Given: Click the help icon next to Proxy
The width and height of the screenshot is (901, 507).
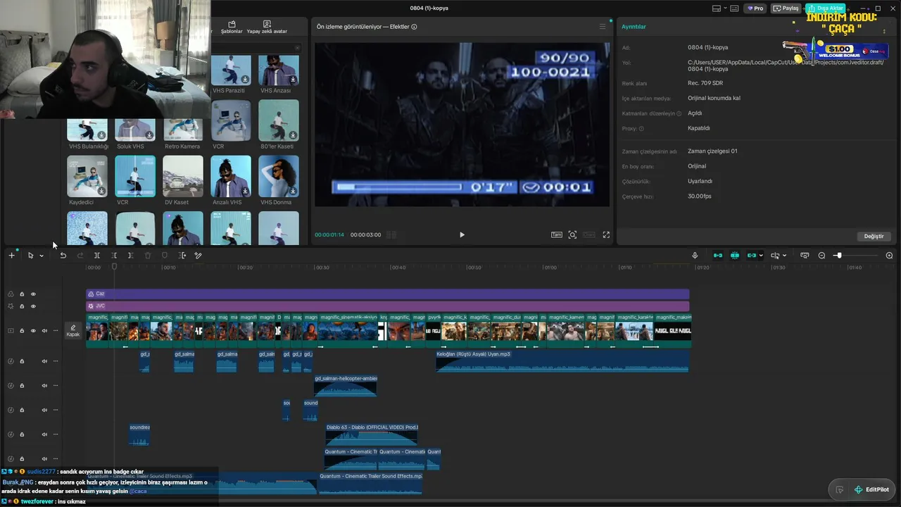Looking at the screenshot, I should coord(641,129).
